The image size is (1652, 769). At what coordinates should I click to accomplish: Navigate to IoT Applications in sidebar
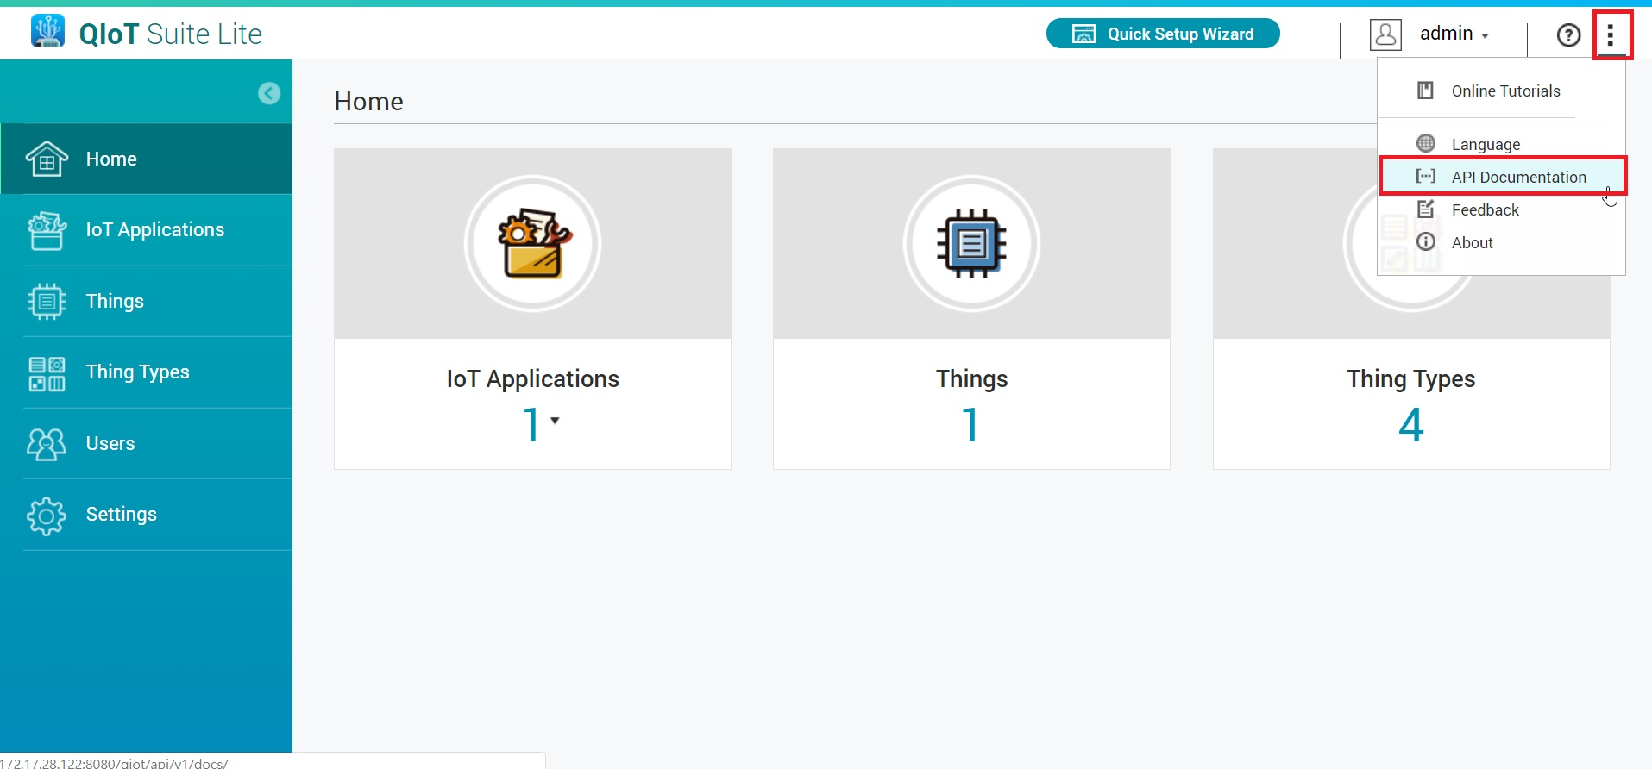(154, 230)
